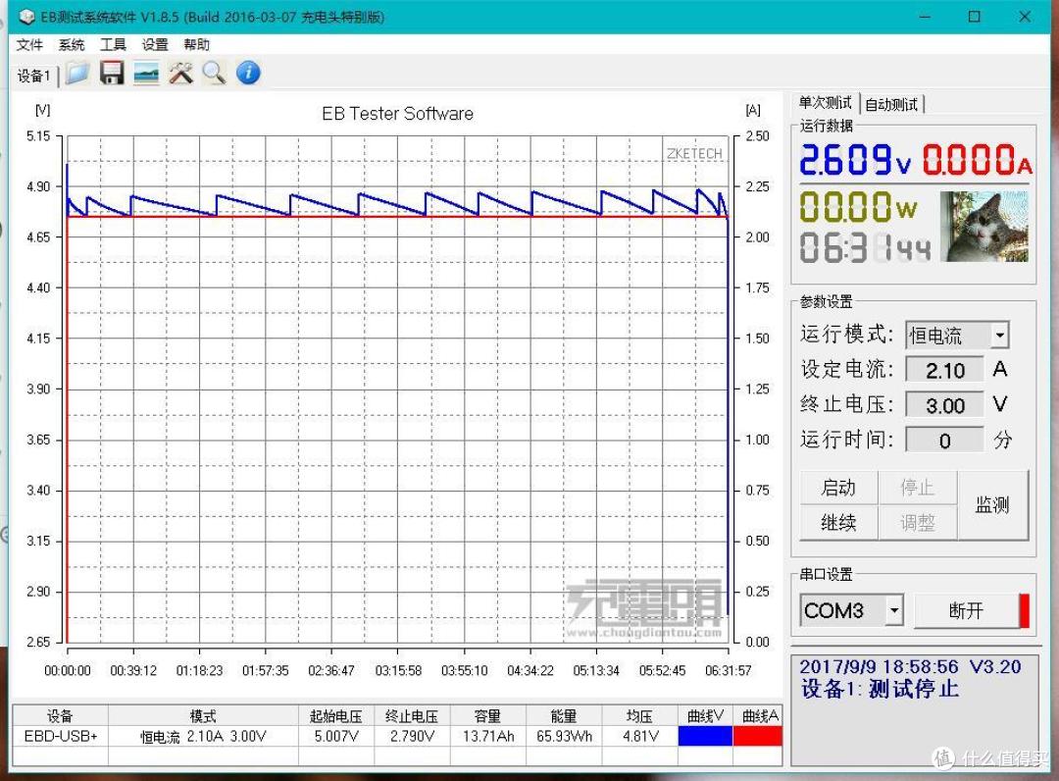This screenshot has height=781, width=1059.
Task: Select the 起始电压 column header
Action: pos(336,715)
